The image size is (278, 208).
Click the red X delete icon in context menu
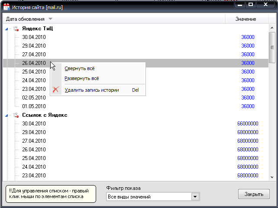coord(55,90)
